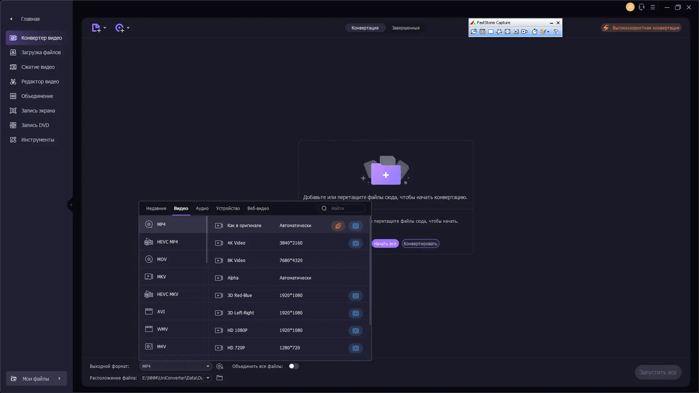
Task: Click the format search Найти field
Action: pyautogui.click(x=346, y=209)
